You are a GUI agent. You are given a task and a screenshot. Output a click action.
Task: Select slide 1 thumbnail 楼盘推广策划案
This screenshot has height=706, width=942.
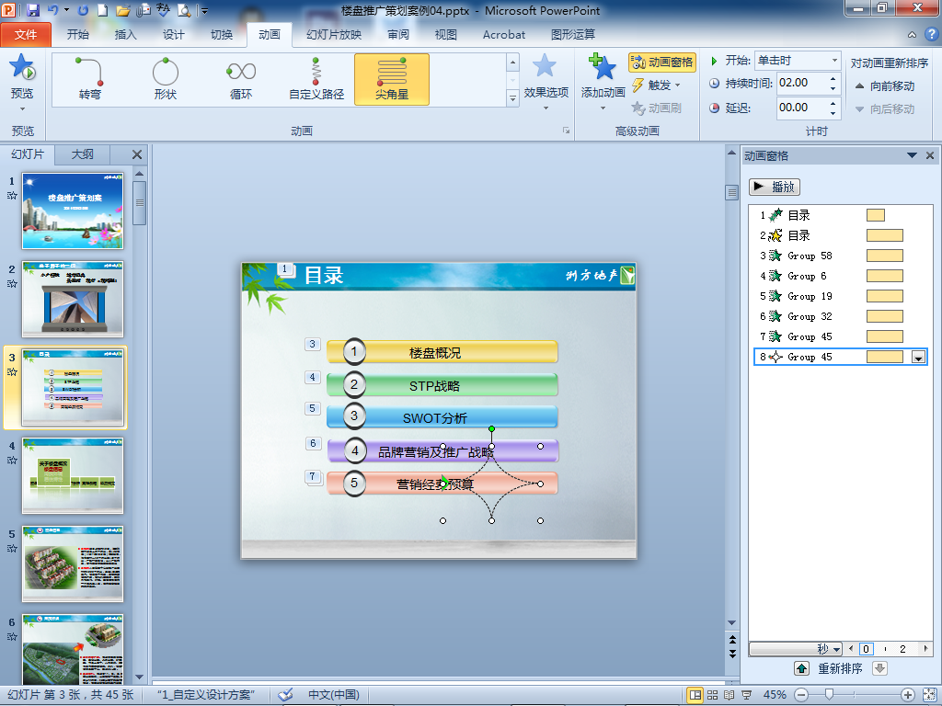pos(73,211)
